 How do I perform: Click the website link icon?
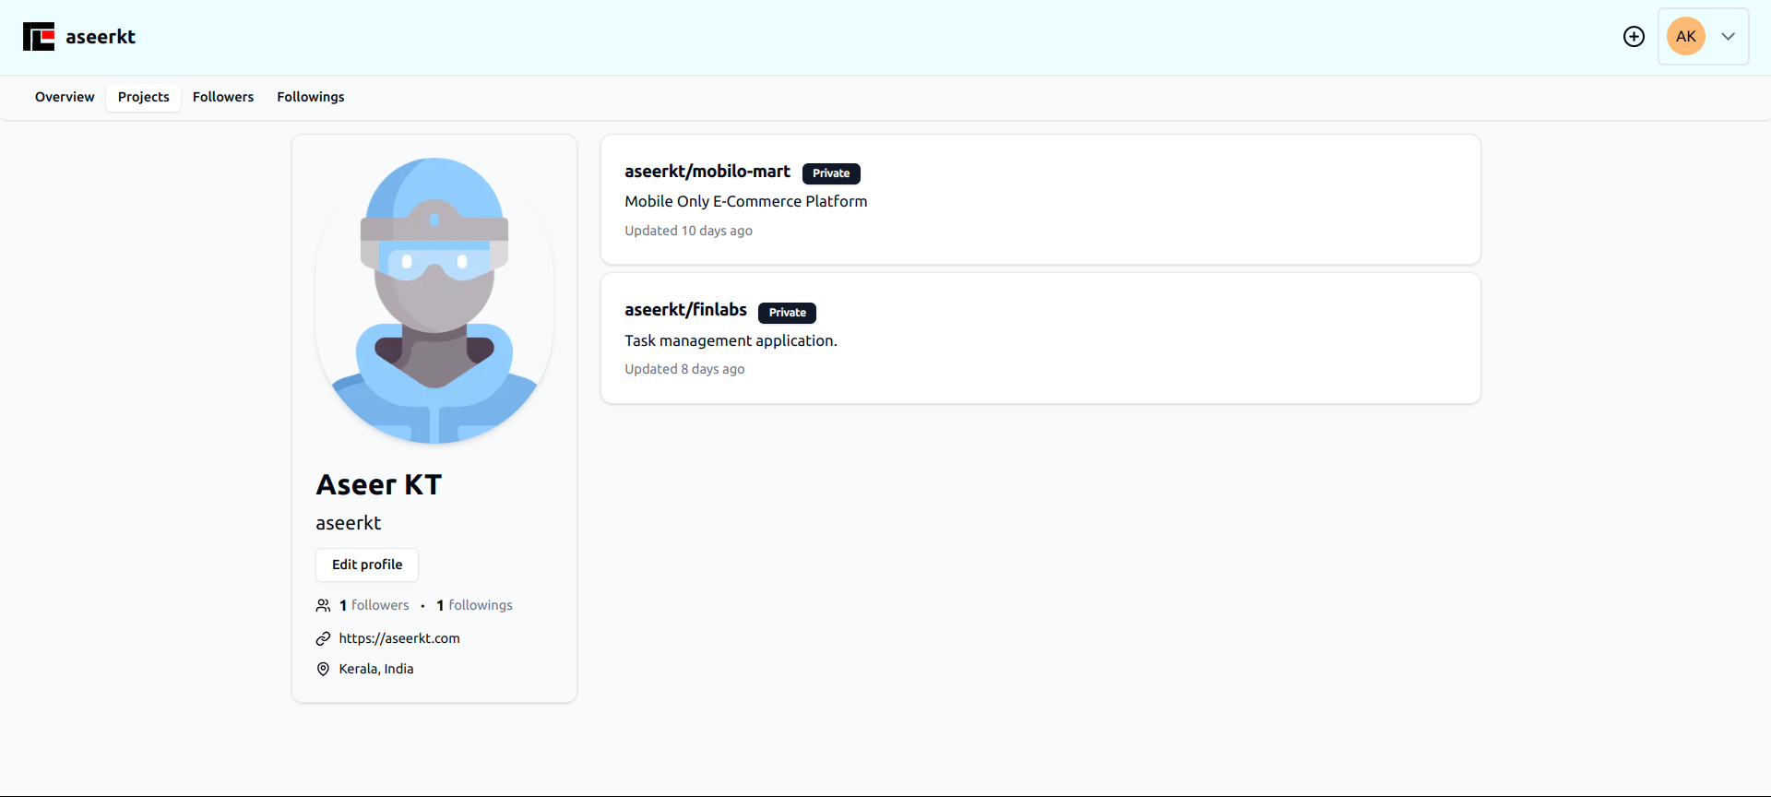click(323, 638)
